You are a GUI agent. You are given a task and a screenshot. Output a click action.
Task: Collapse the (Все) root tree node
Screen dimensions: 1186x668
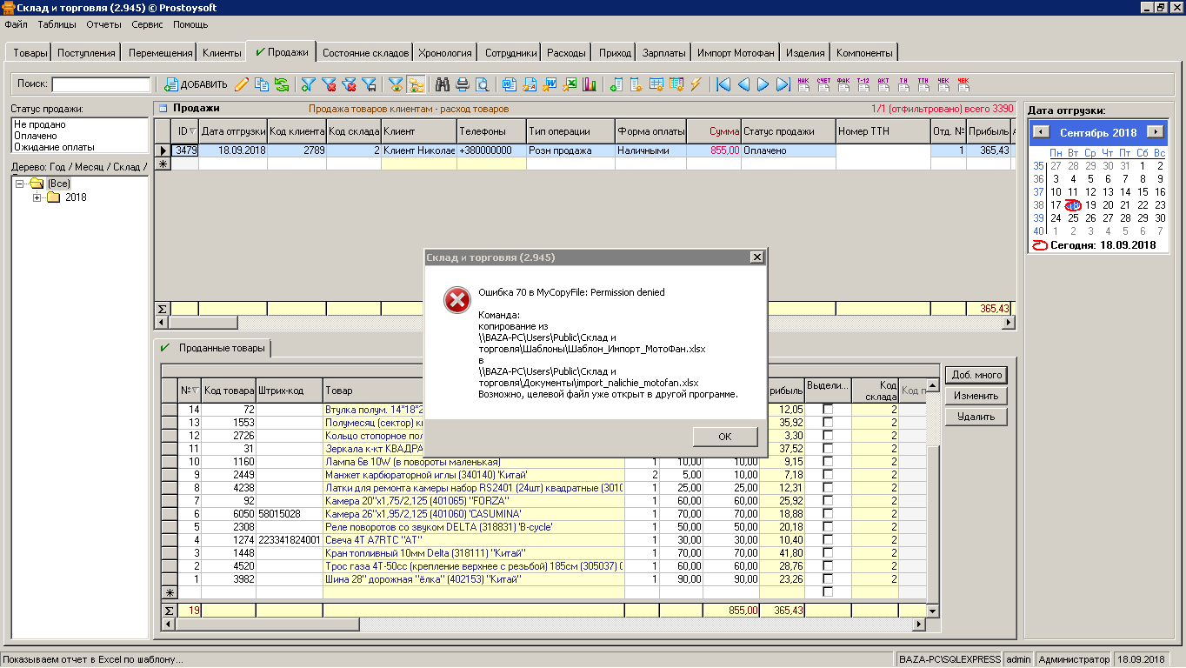pos(20,184)
